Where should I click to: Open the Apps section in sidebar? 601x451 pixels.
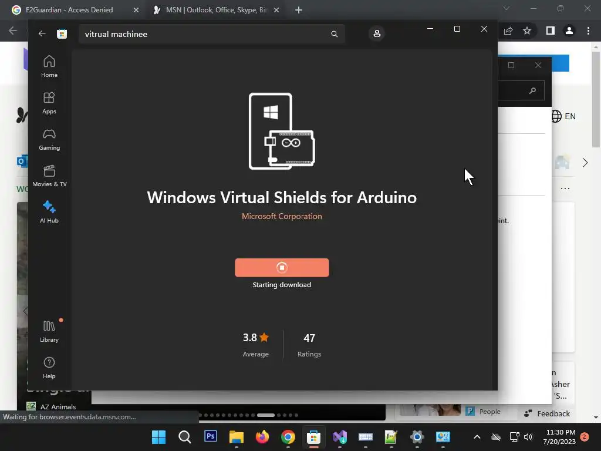[49, 103]
